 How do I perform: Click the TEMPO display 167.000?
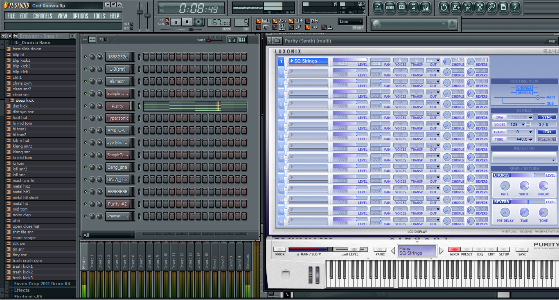pos(219,22)
